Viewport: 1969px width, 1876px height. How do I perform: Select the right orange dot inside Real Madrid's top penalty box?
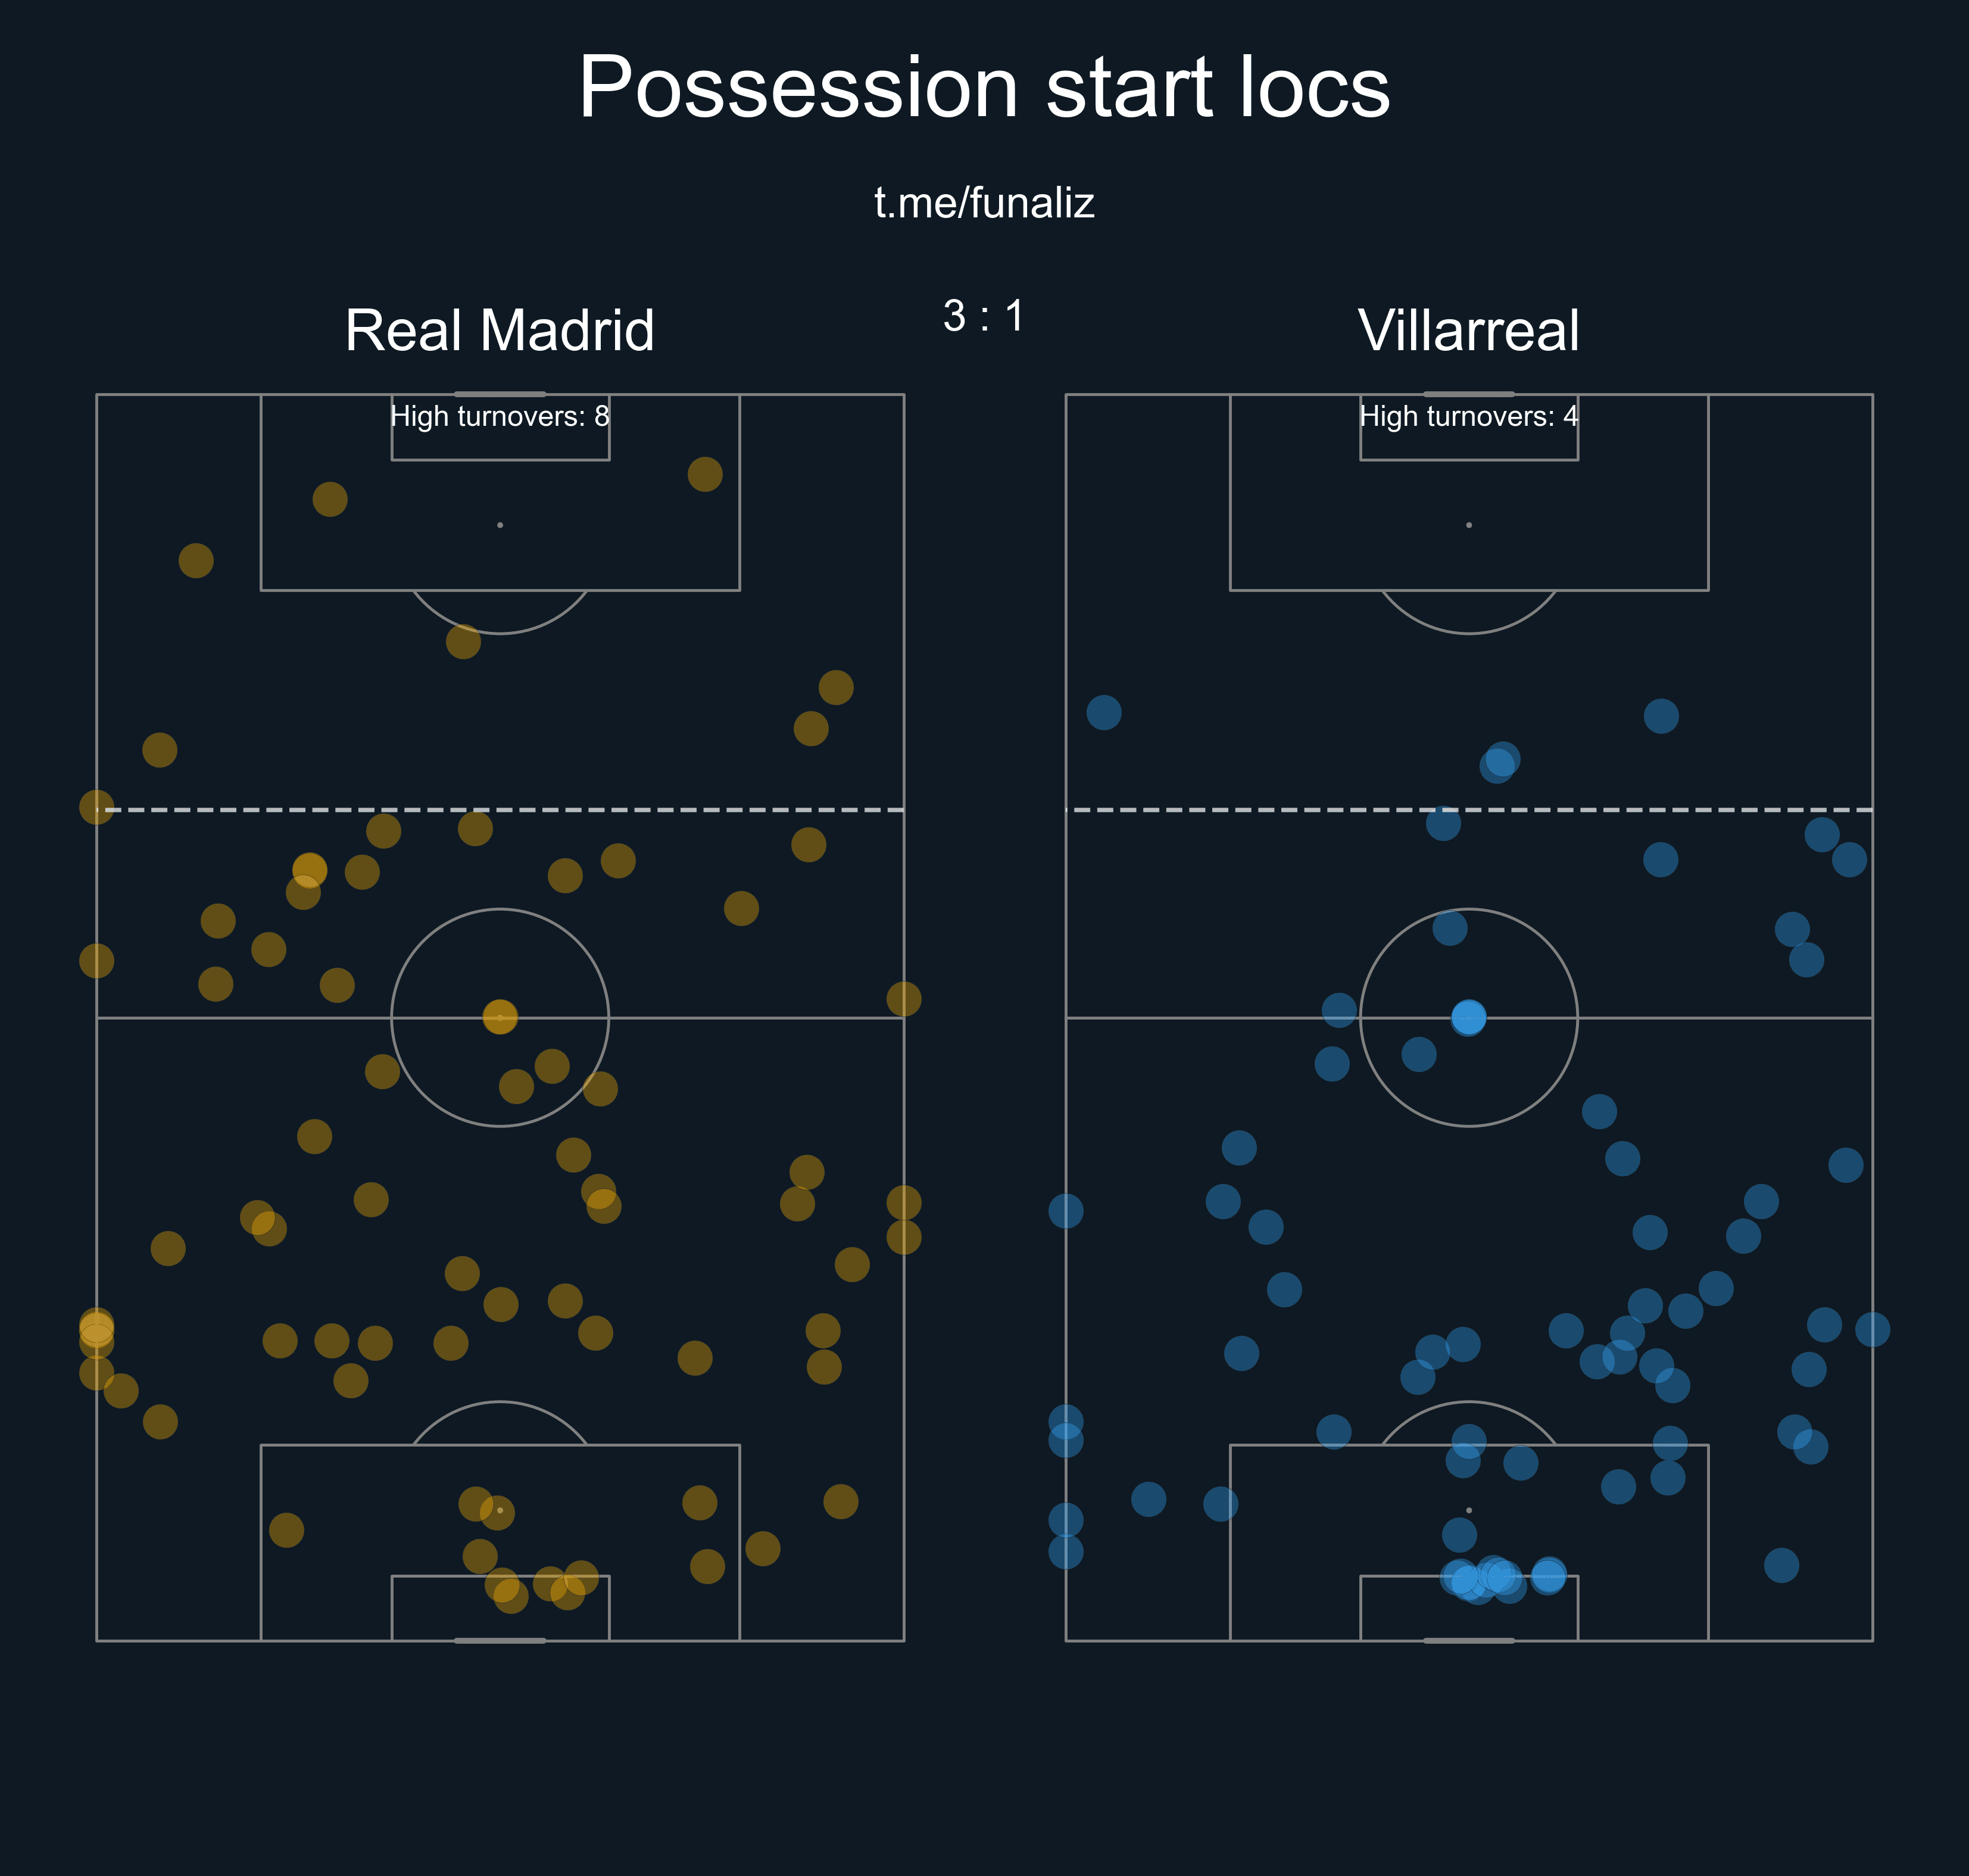click(x=704, y=474)
